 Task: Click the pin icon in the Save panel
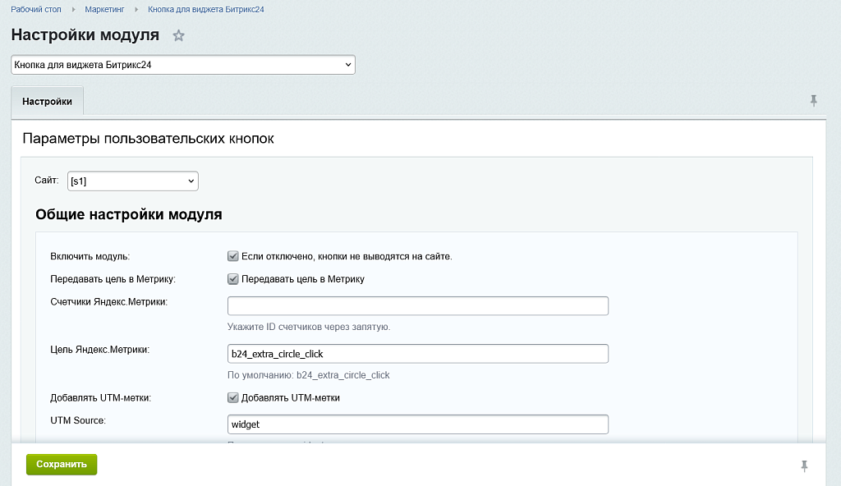(x=804, y=466)
